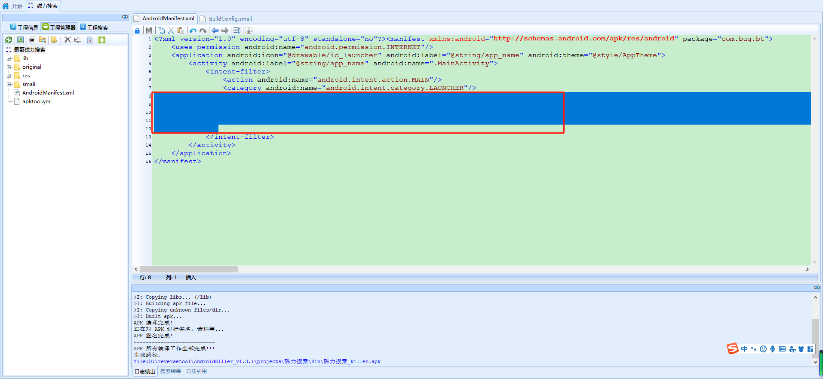Select AndroidManifest.xml in the project tree

48,93
